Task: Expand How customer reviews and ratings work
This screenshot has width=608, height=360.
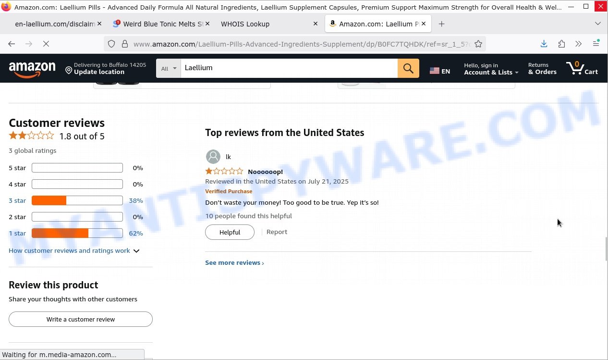Action: click(x=74, y=250)
